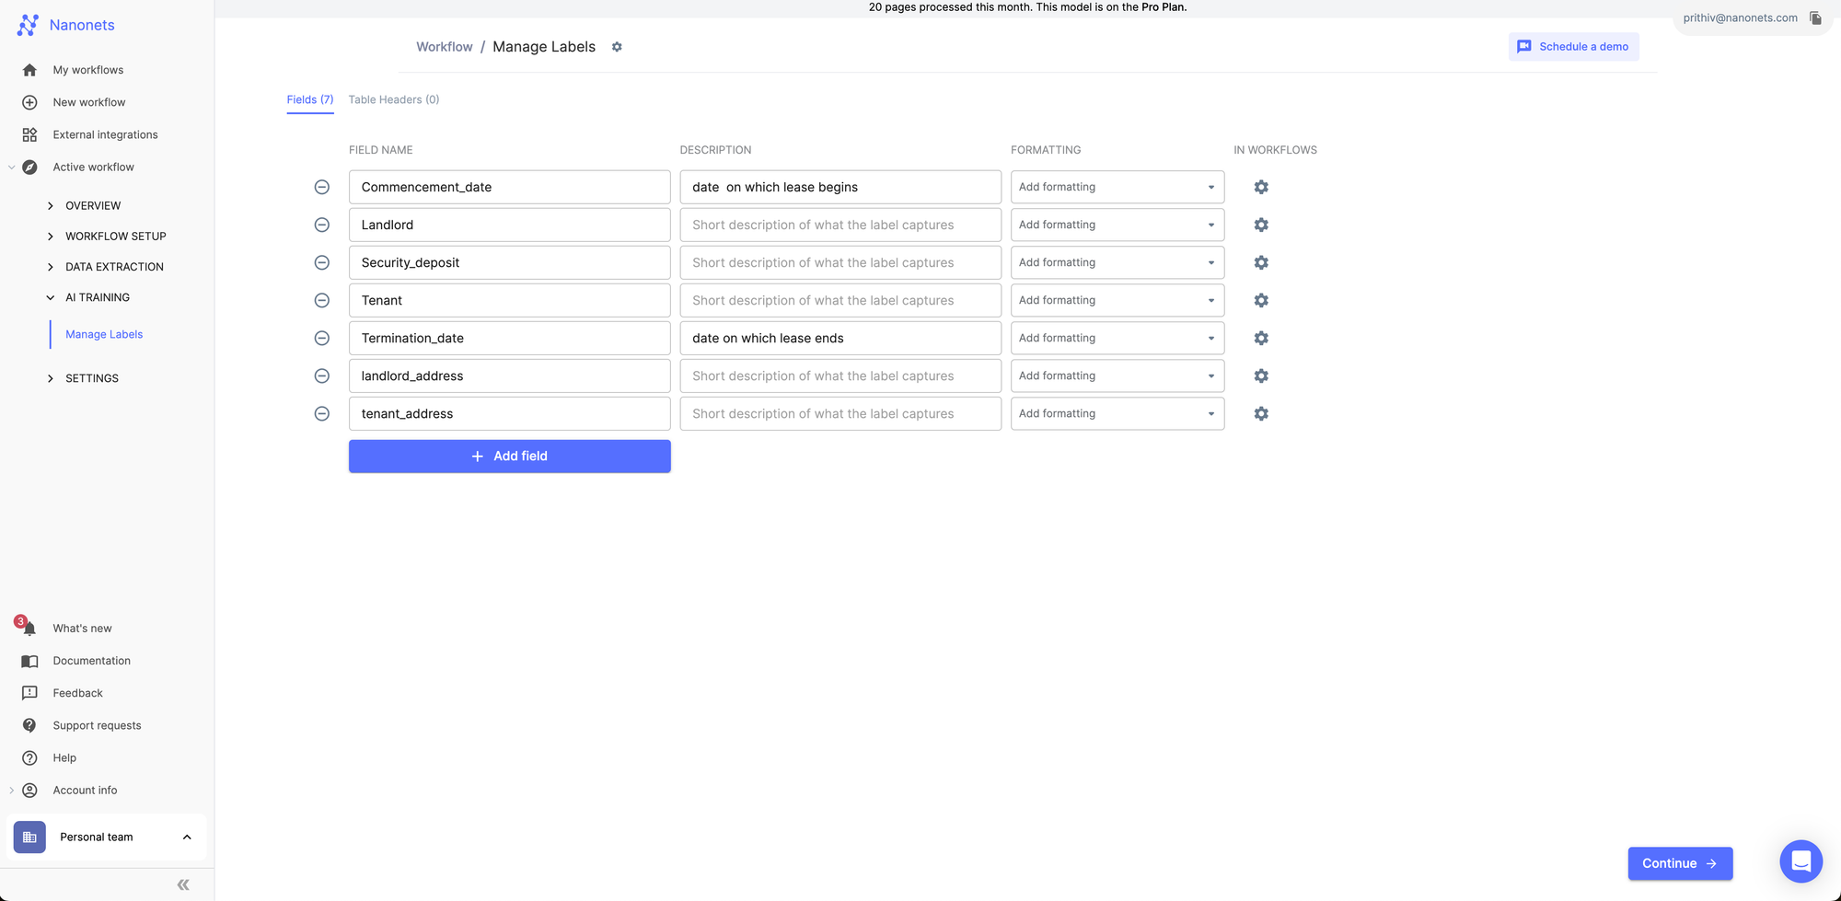Viewport: 1841px width, 901px height.
Task: Click the copy email icon near prithiv@nanonets.com
Action: click(x=1814, y=17)
